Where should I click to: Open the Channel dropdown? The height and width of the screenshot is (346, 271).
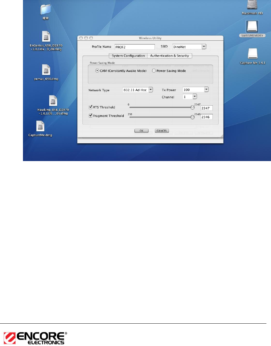click(x=195, y=96)
